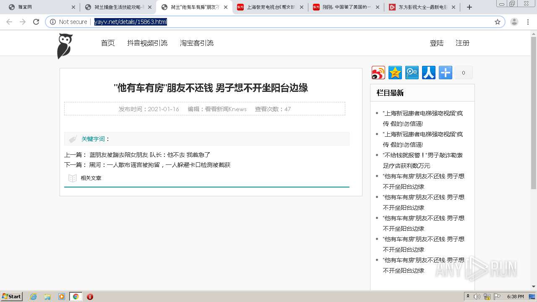Image resolution: width=537 pixels, height=302 pixels.
Task: Click the browser forward arrow
Action: (x=23, y=22)
